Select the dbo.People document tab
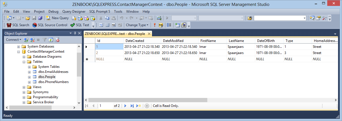Image resolution: width=342 pixels, height=121 pixels. [115, 34]
